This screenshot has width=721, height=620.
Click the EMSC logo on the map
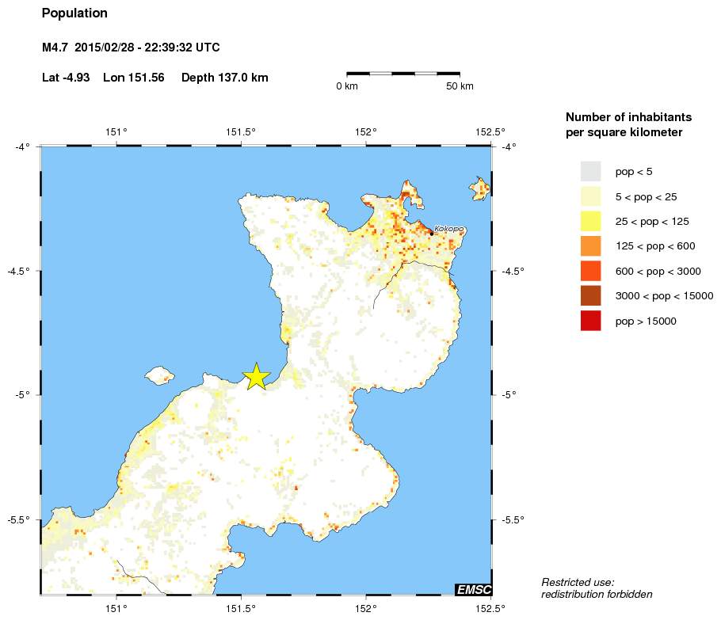(x=473, y=590)
